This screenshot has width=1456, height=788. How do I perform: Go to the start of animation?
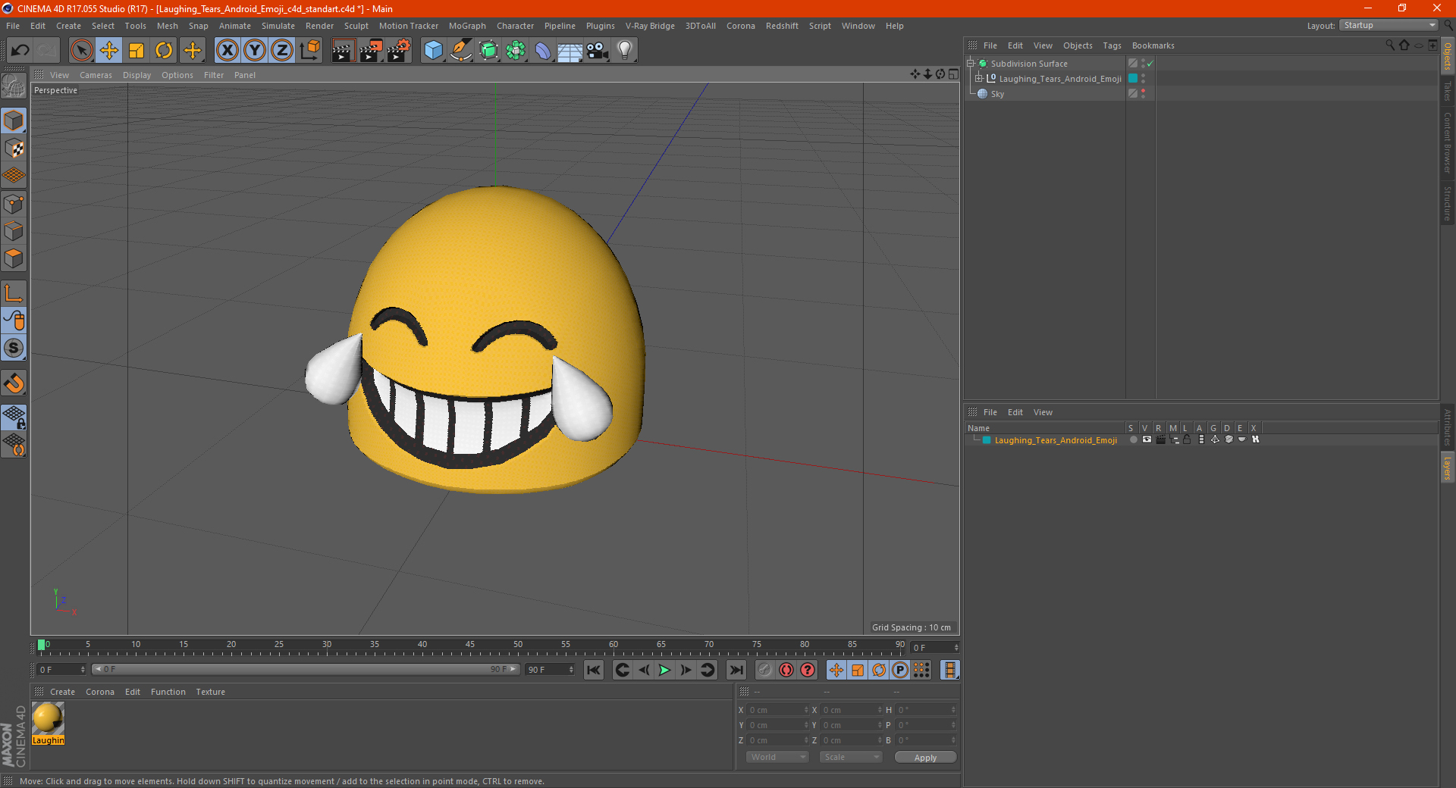(594, 670)
